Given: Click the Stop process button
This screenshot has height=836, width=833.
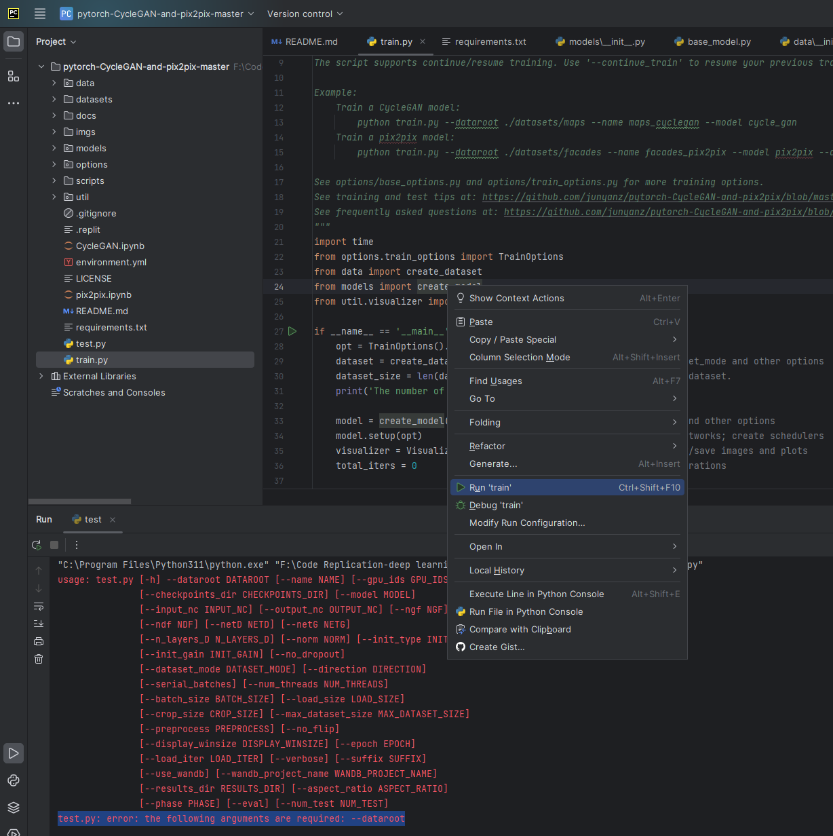Looking at the screenshot, I should [54, 545].
